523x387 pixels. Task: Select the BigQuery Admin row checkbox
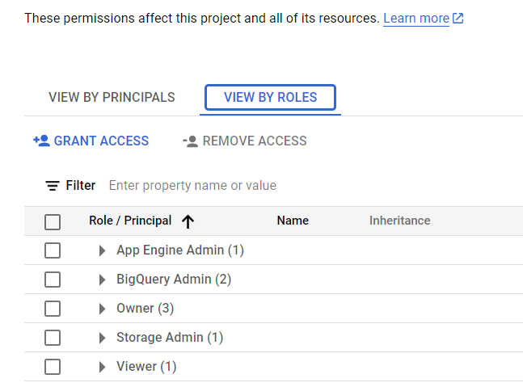(53, 280)
